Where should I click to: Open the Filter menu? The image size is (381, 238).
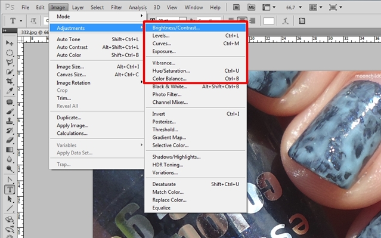[x=116, y=8]
